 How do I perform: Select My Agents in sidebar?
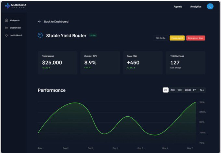(x=15, y=20)
